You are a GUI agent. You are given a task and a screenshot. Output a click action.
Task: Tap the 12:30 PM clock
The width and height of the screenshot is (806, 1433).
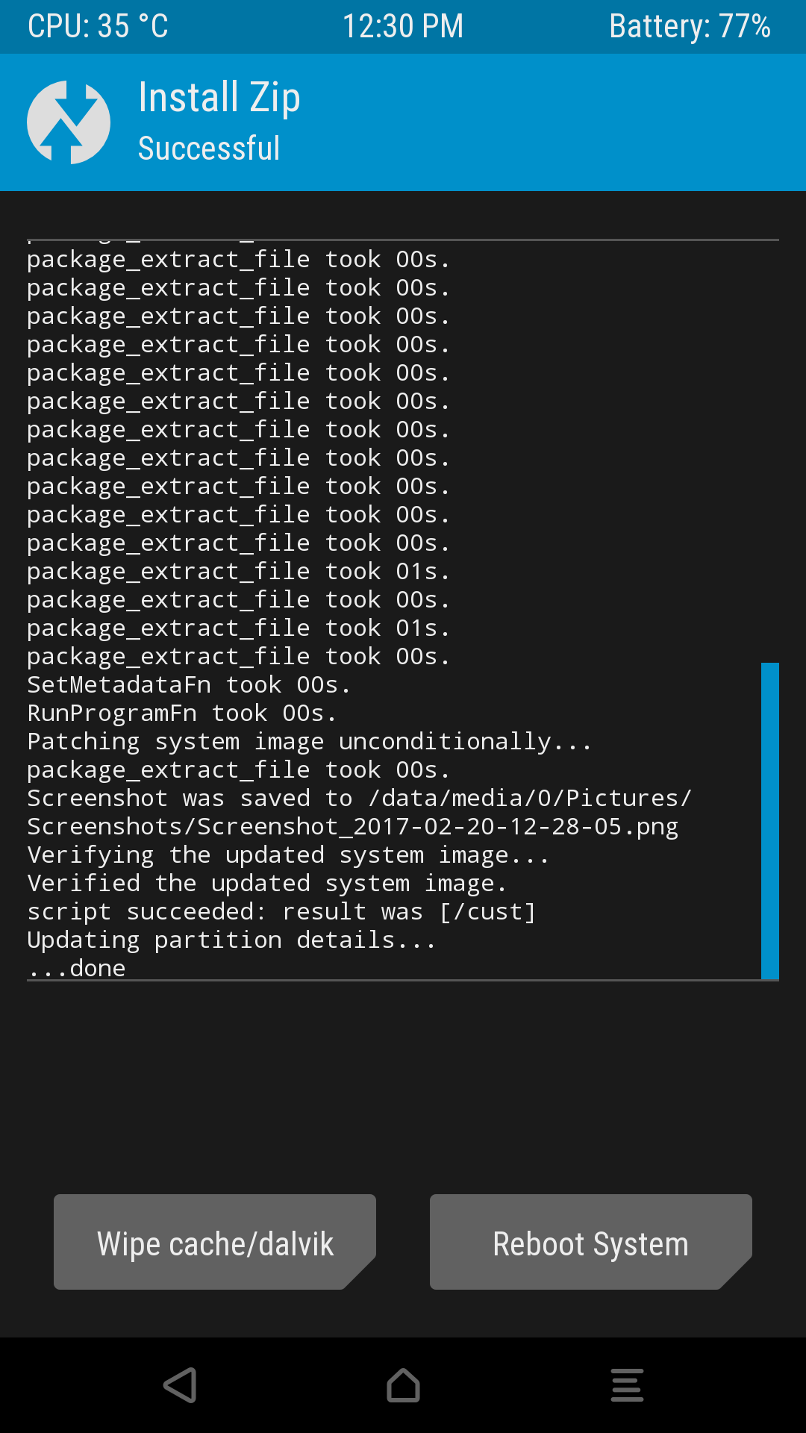point(403,26)
